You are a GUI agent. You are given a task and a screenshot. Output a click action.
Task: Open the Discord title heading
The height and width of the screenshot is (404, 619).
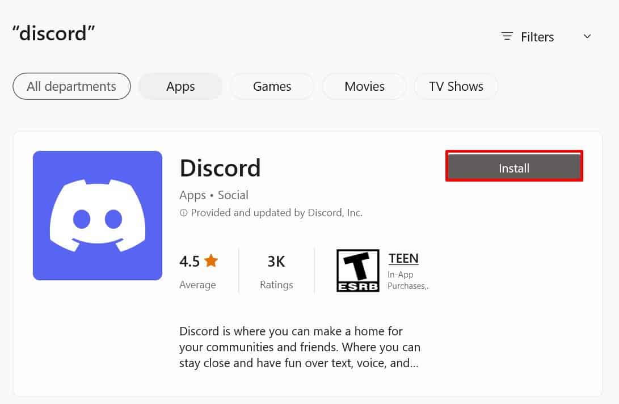(220, 168)
